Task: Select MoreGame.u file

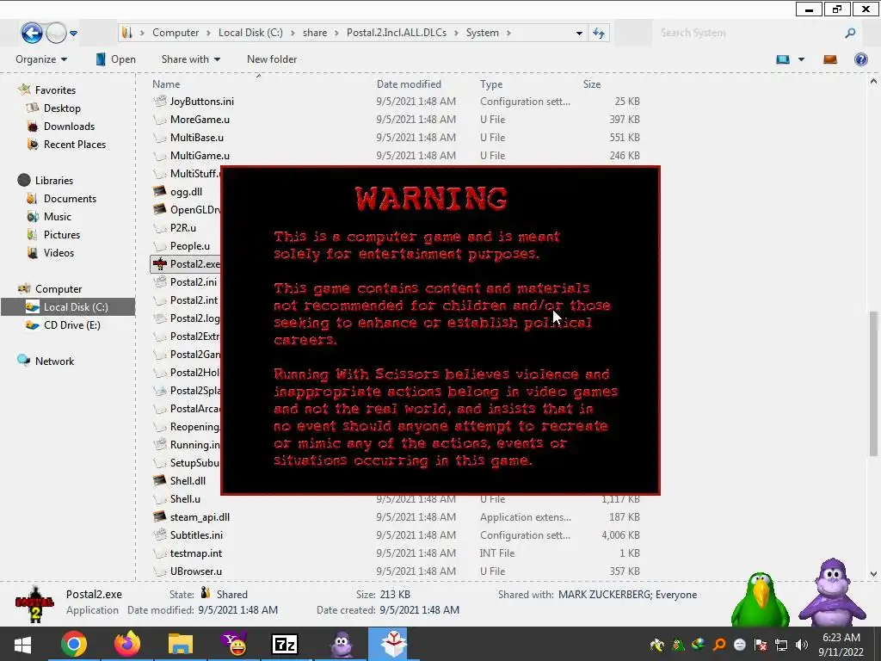Action: click(x=200, y=119)
